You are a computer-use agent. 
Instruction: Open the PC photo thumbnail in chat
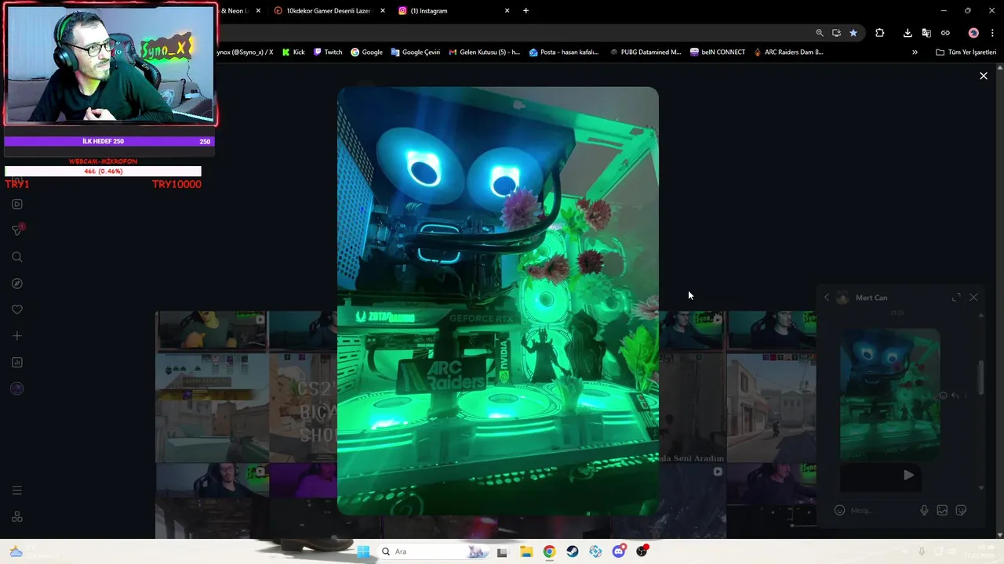889,394
